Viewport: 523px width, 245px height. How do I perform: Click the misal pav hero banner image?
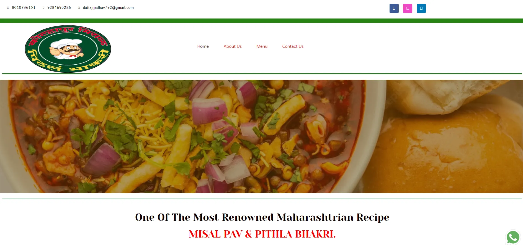click(x=261, y=136)
